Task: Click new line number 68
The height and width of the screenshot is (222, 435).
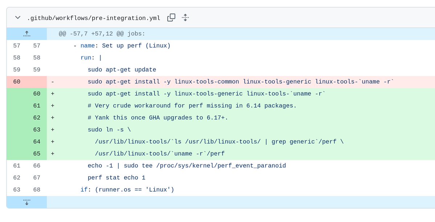Action: 37,190
